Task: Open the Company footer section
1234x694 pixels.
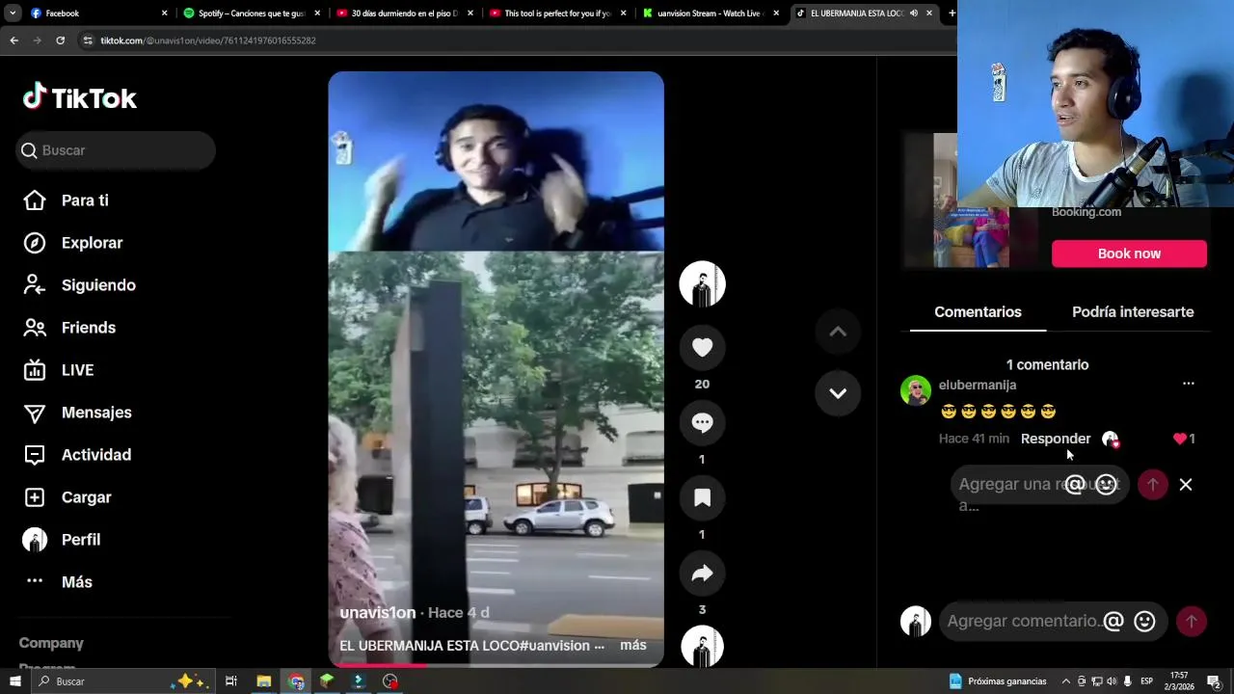Action: 51,643
